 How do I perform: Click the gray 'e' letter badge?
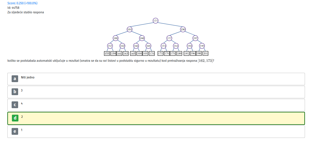coord(15,131)
